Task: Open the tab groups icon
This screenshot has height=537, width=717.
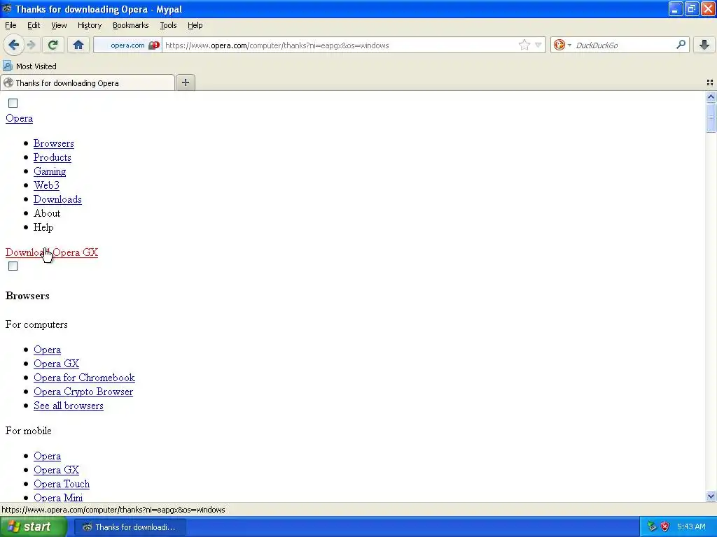Action: click(x=710, y=83)
